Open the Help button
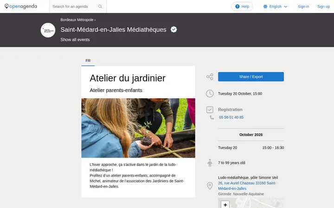 point(242,6)
